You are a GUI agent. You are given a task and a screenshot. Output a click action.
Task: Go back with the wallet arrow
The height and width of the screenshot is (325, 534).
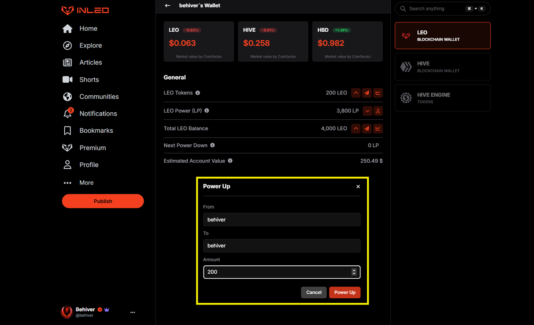[x=168, y=5]
